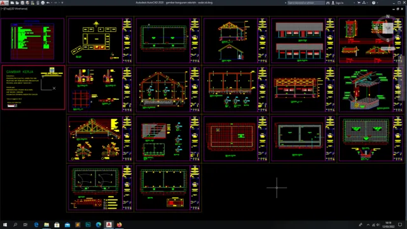Click the Task View icon on taskbar
407x229 pixels.
pos(25,225)
